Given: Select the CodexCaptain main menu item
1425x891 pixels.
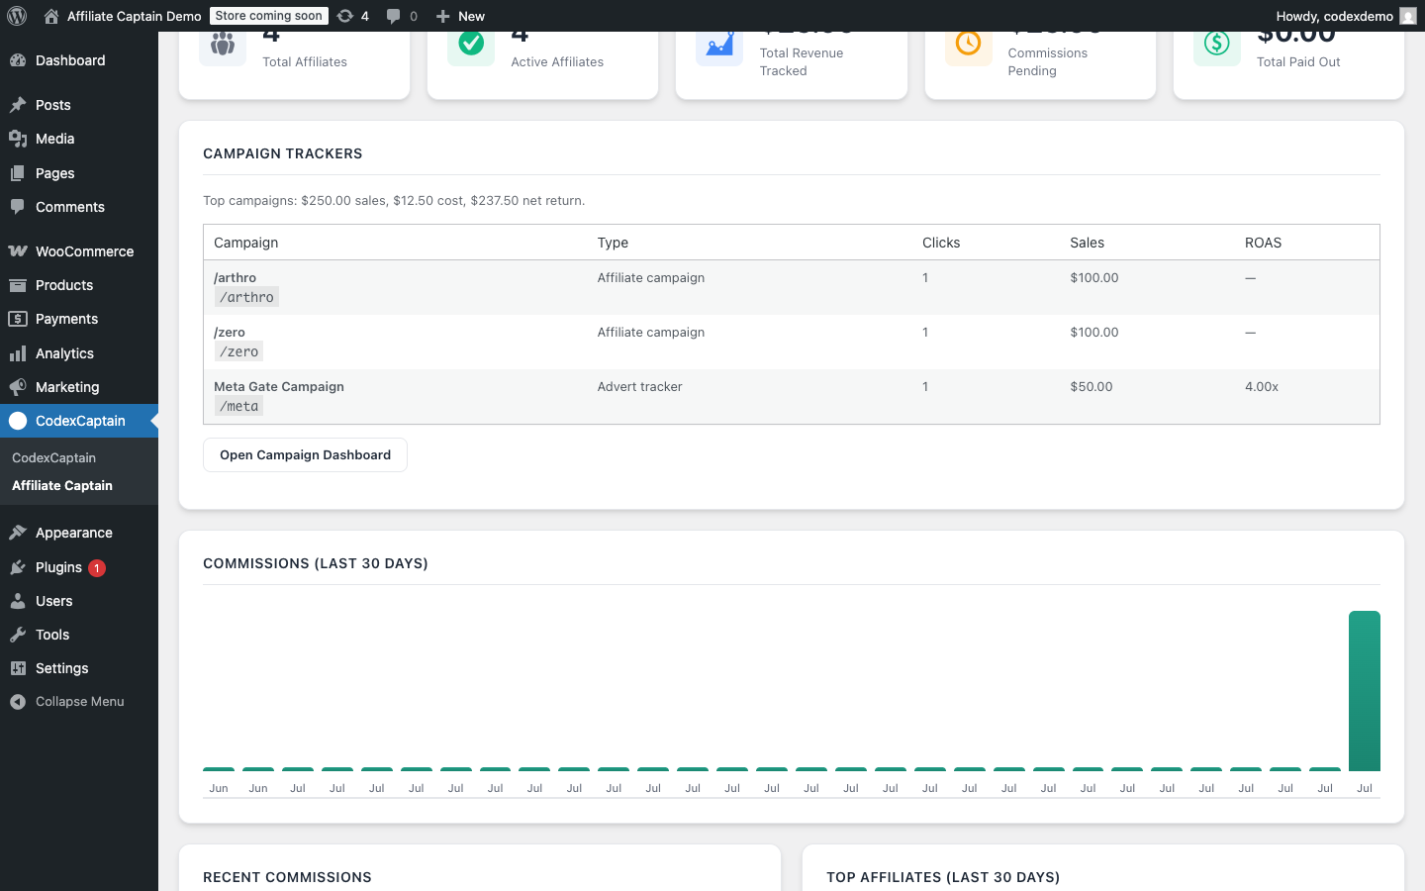Looking at the screenshot, I should 79,421.
